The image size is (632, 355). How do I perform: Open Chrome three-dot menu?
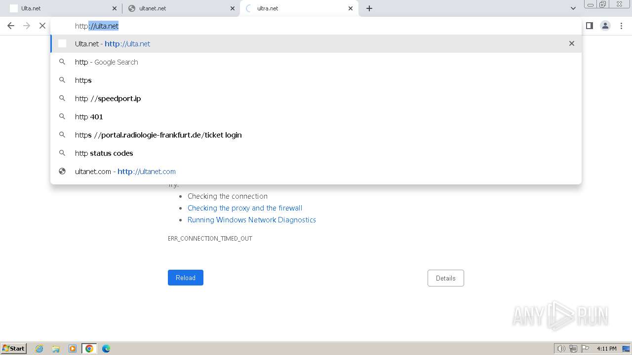[621, 26]
